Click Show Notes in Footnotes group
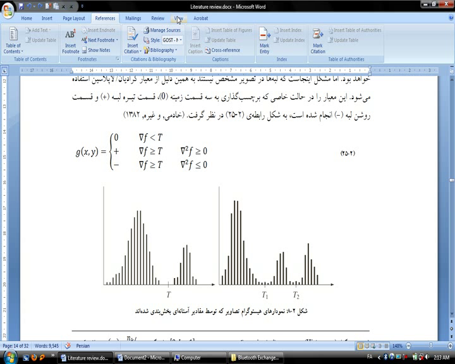 pyautogui.click(x=99, y=50)
